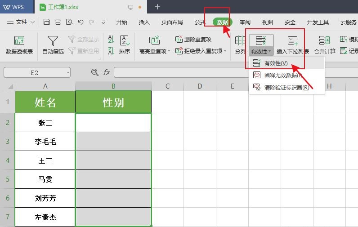Click the 分列 text-to-columns icon
Screen dimensions: 358x227
[x=240, y=45]
